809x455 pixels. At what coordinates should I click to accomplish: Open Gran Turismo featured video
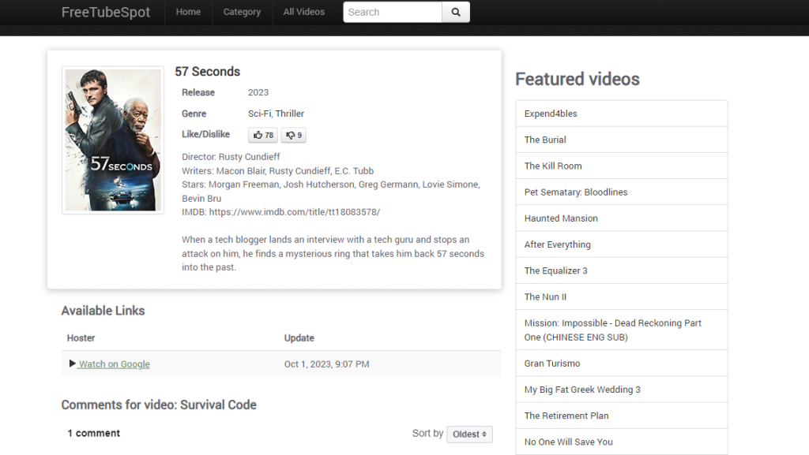622,364
